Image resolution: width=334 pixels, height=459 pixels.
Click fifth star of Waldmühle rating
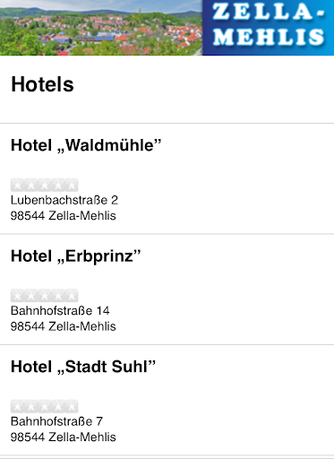coord(72,186)
